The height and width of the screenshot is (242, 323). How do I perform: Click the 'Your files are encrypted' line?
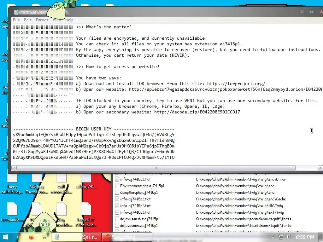141,38
